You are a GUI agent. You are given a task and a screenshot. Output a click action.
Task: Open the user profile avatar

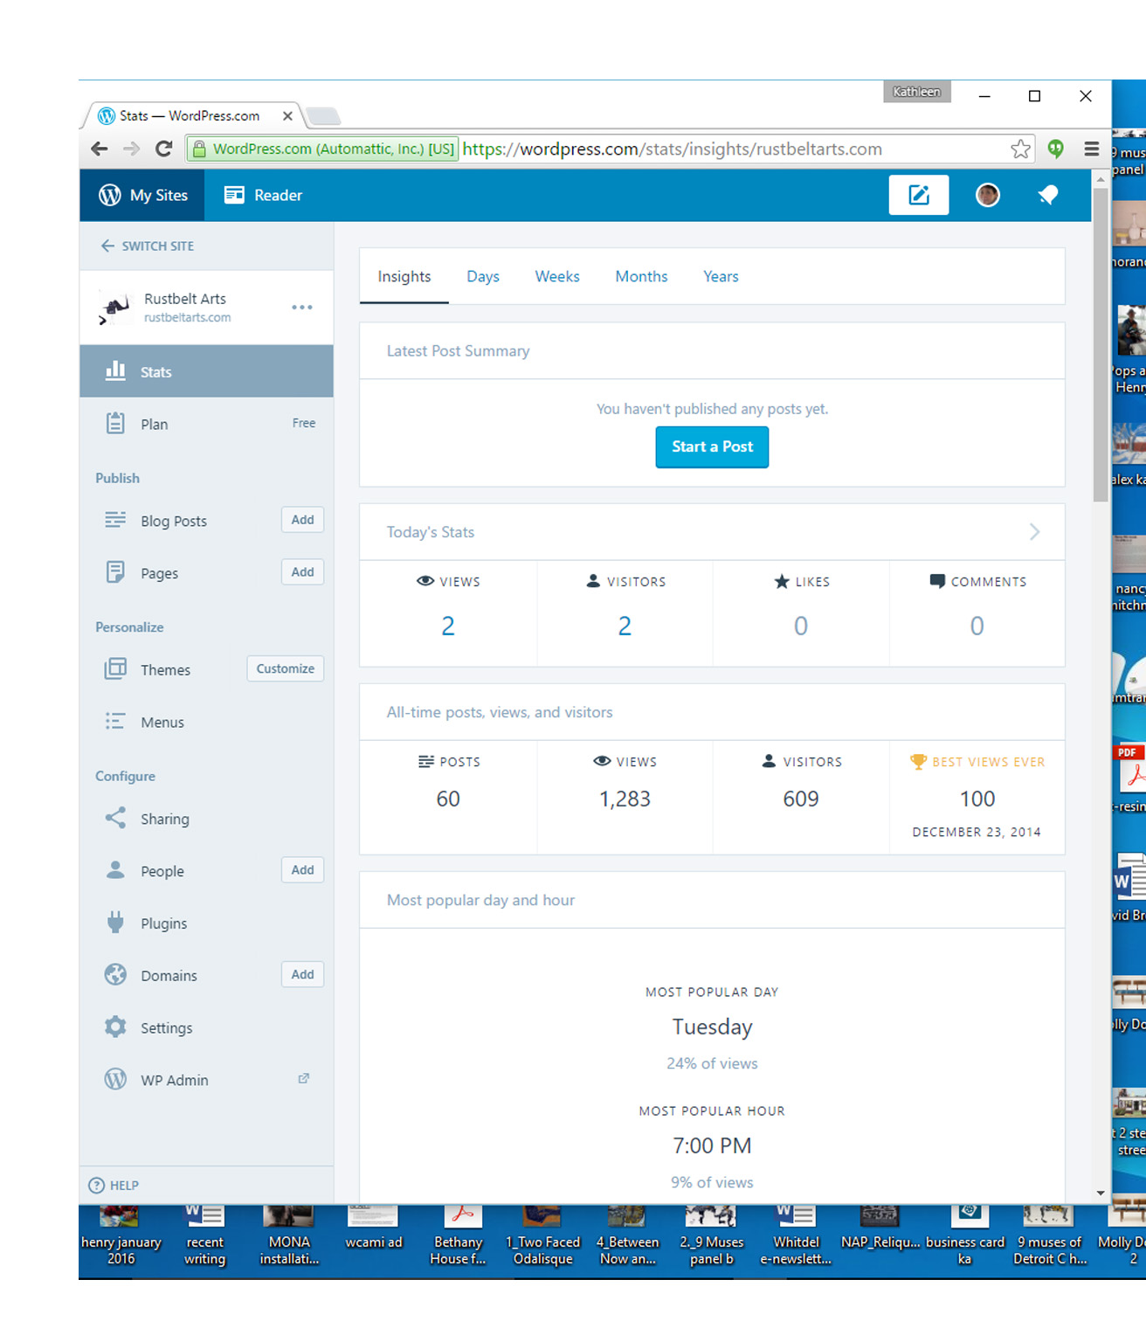click(x=987, y=195)
